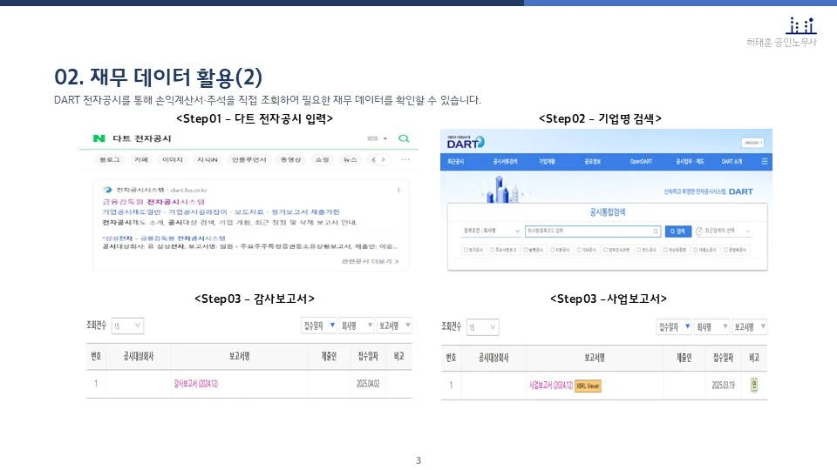This screenshot has width=837, height=470.
Task: Open the 최근공시 menu on DART
Action: (x=455, y=162)
